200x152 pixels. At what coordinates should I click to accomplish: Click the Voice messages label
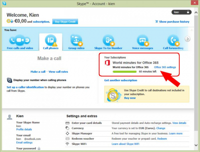[142, 48]
